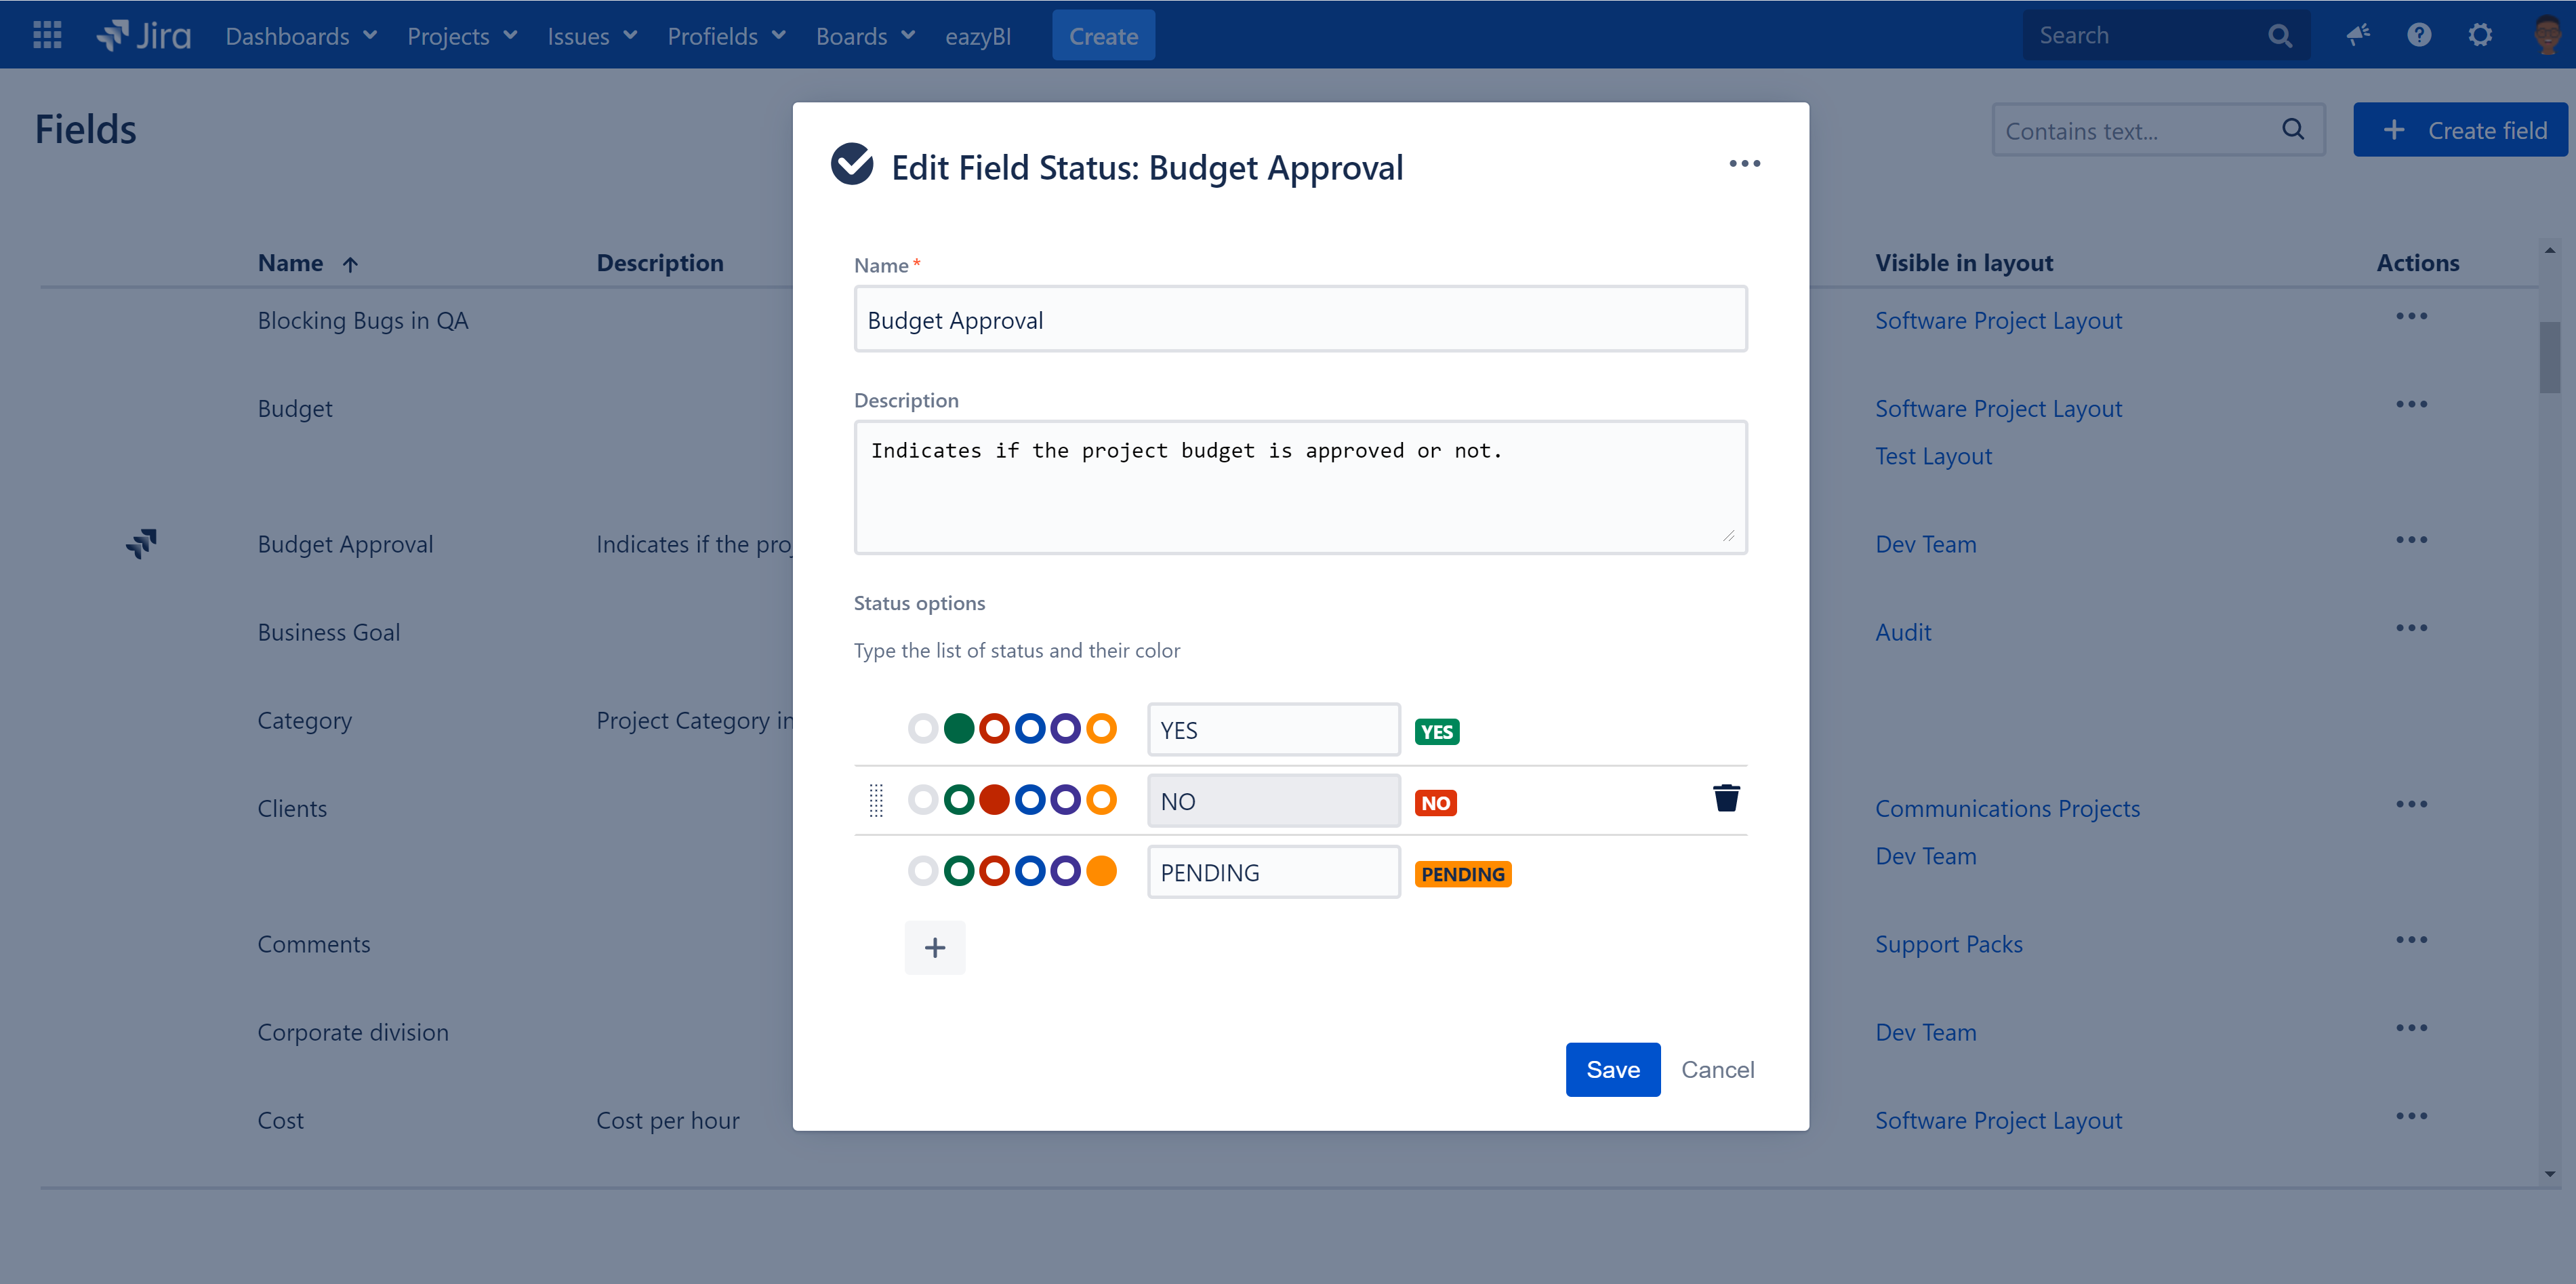The height and width of the screenshot is (1284, 2576).
Task: Open the Jira settings gear icon
Action: 2480,35
